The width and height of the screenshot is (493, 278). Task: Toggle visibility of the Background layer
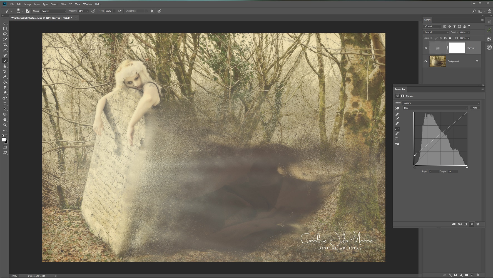(425, 61)
